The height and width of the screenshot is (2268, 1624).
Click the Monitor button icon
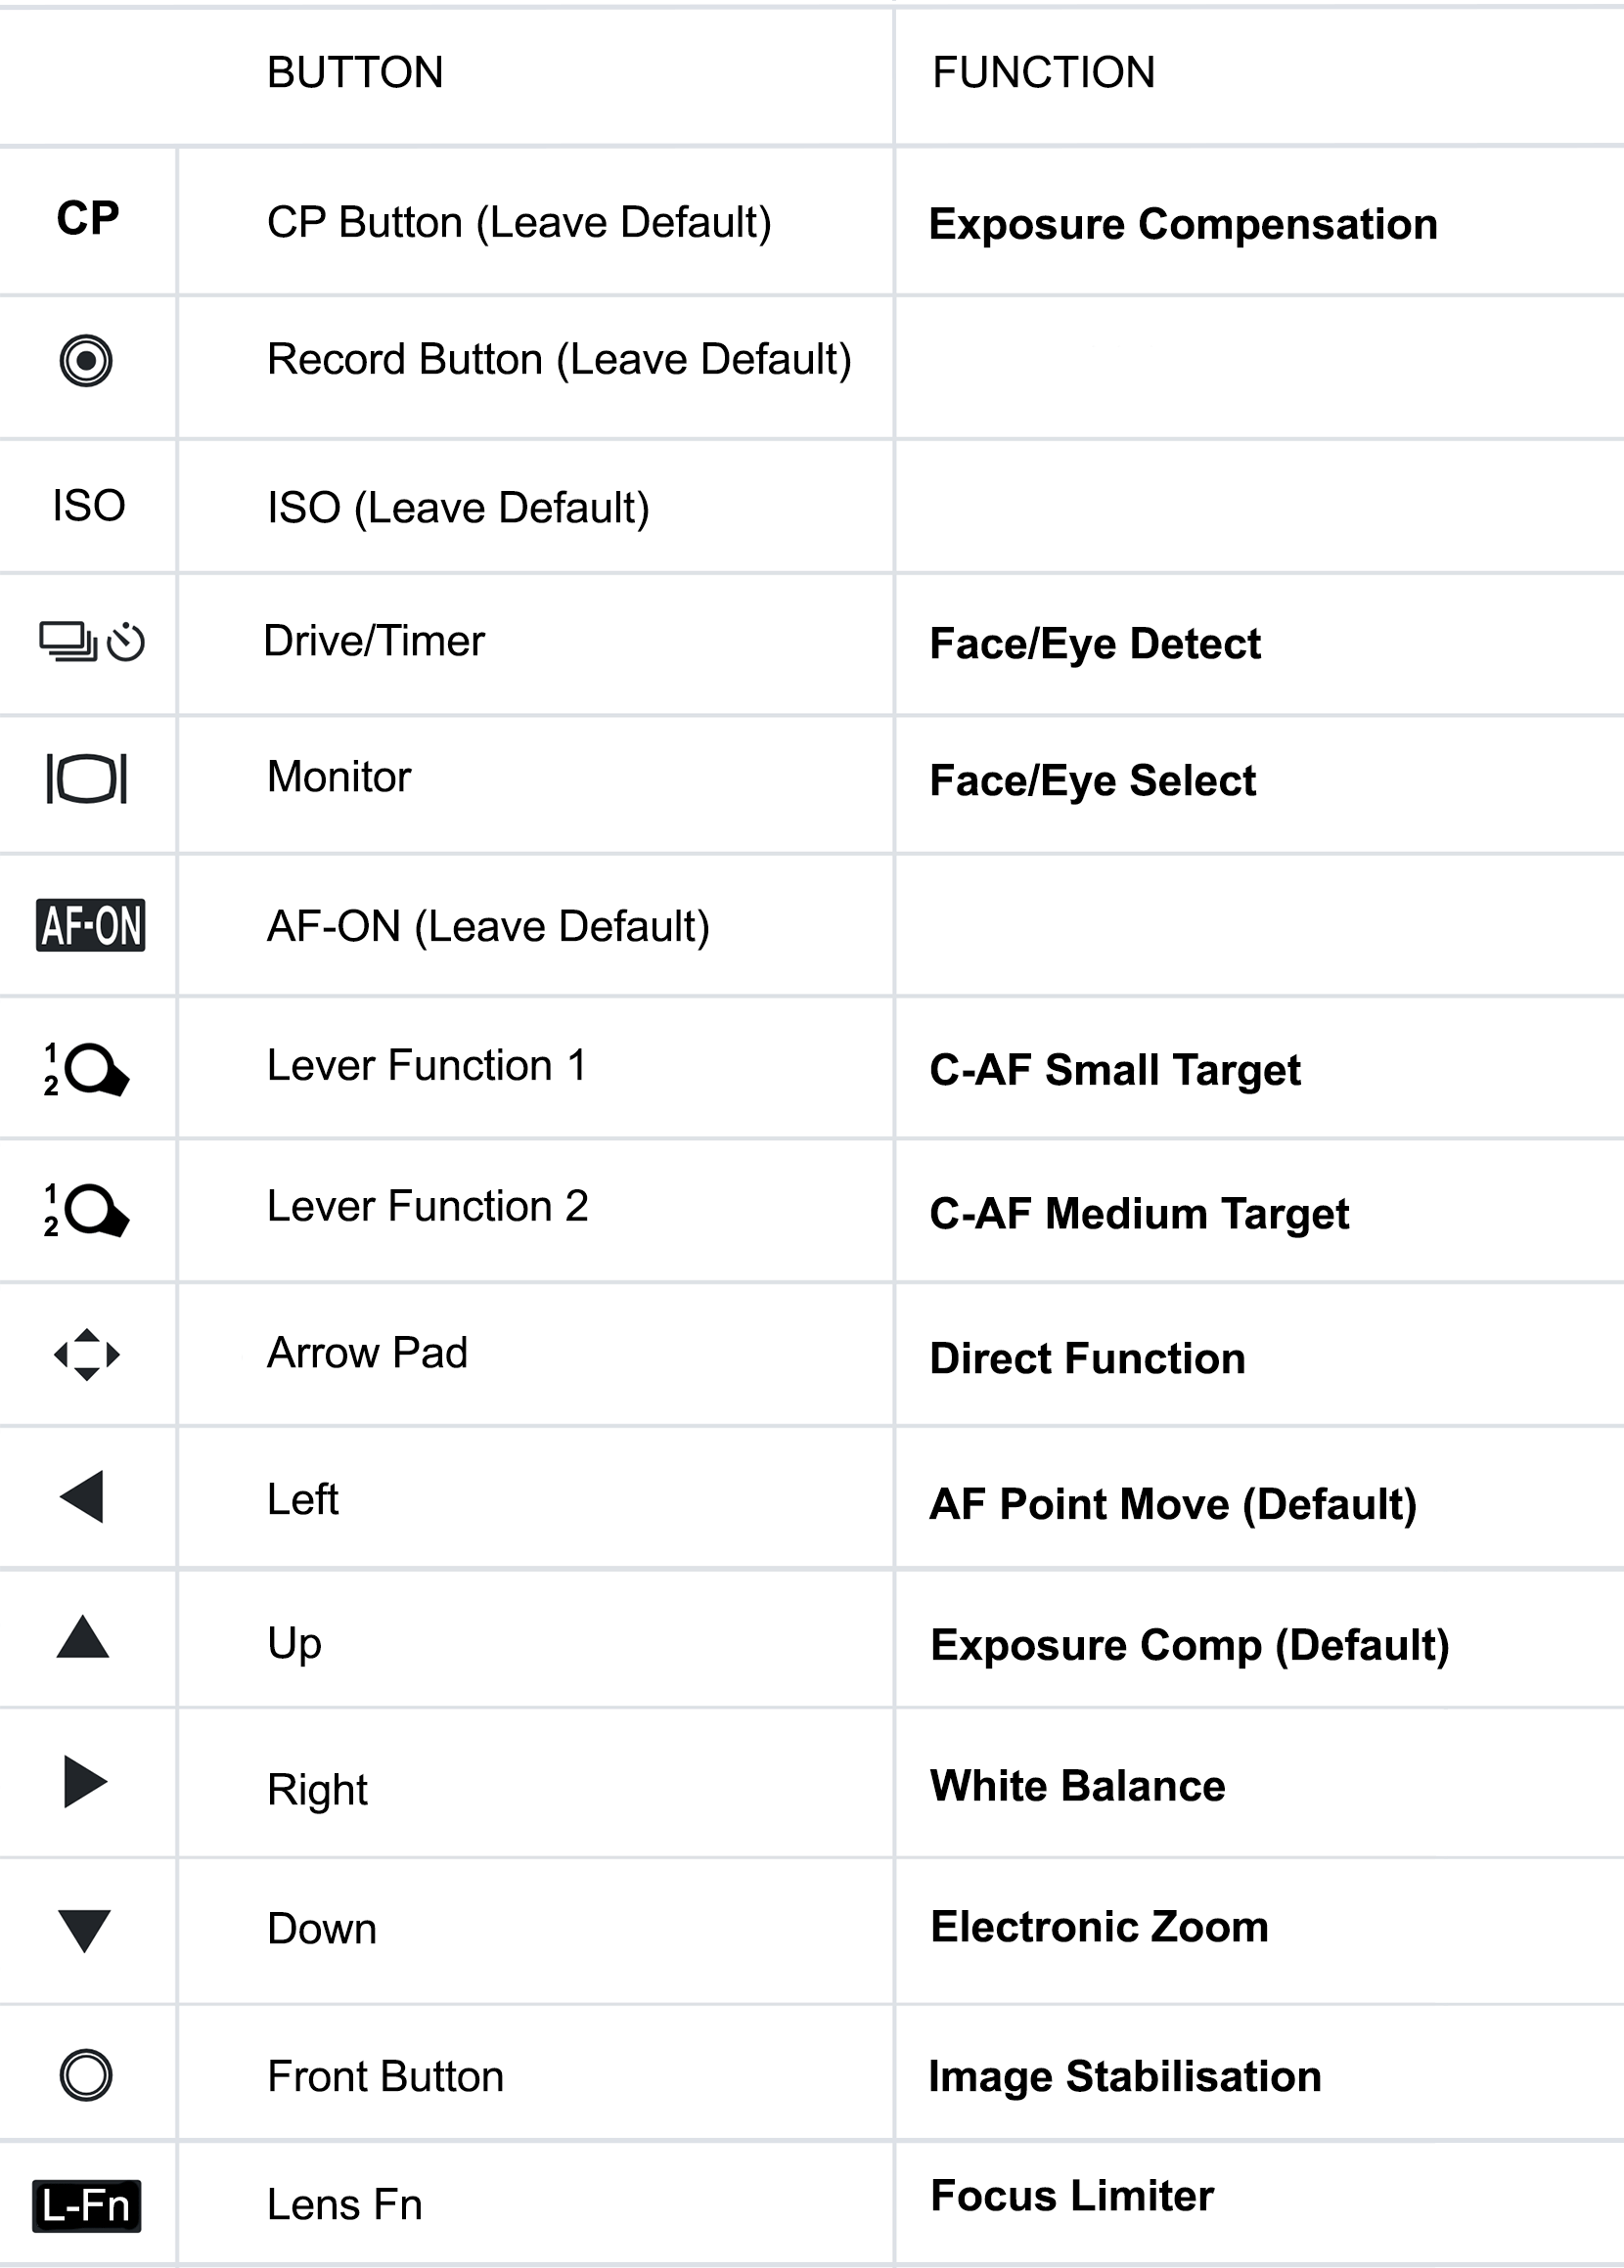pyautogui.click(x=87, y=778)
